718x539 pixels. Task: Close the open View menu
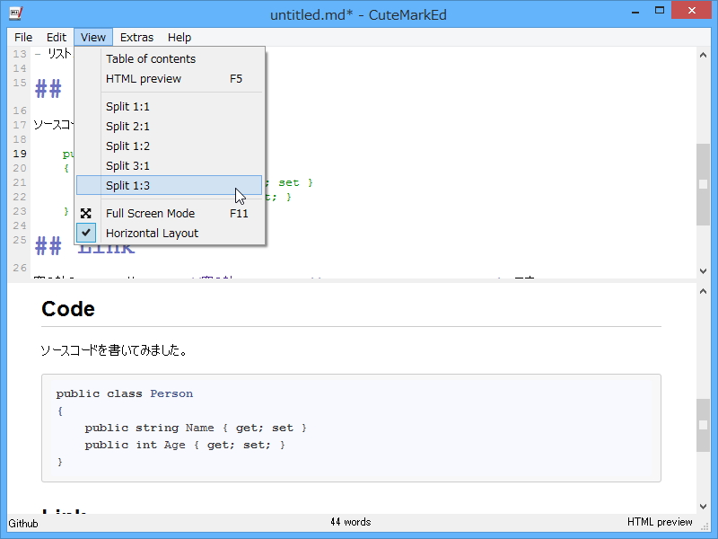[x=93, y=37]
